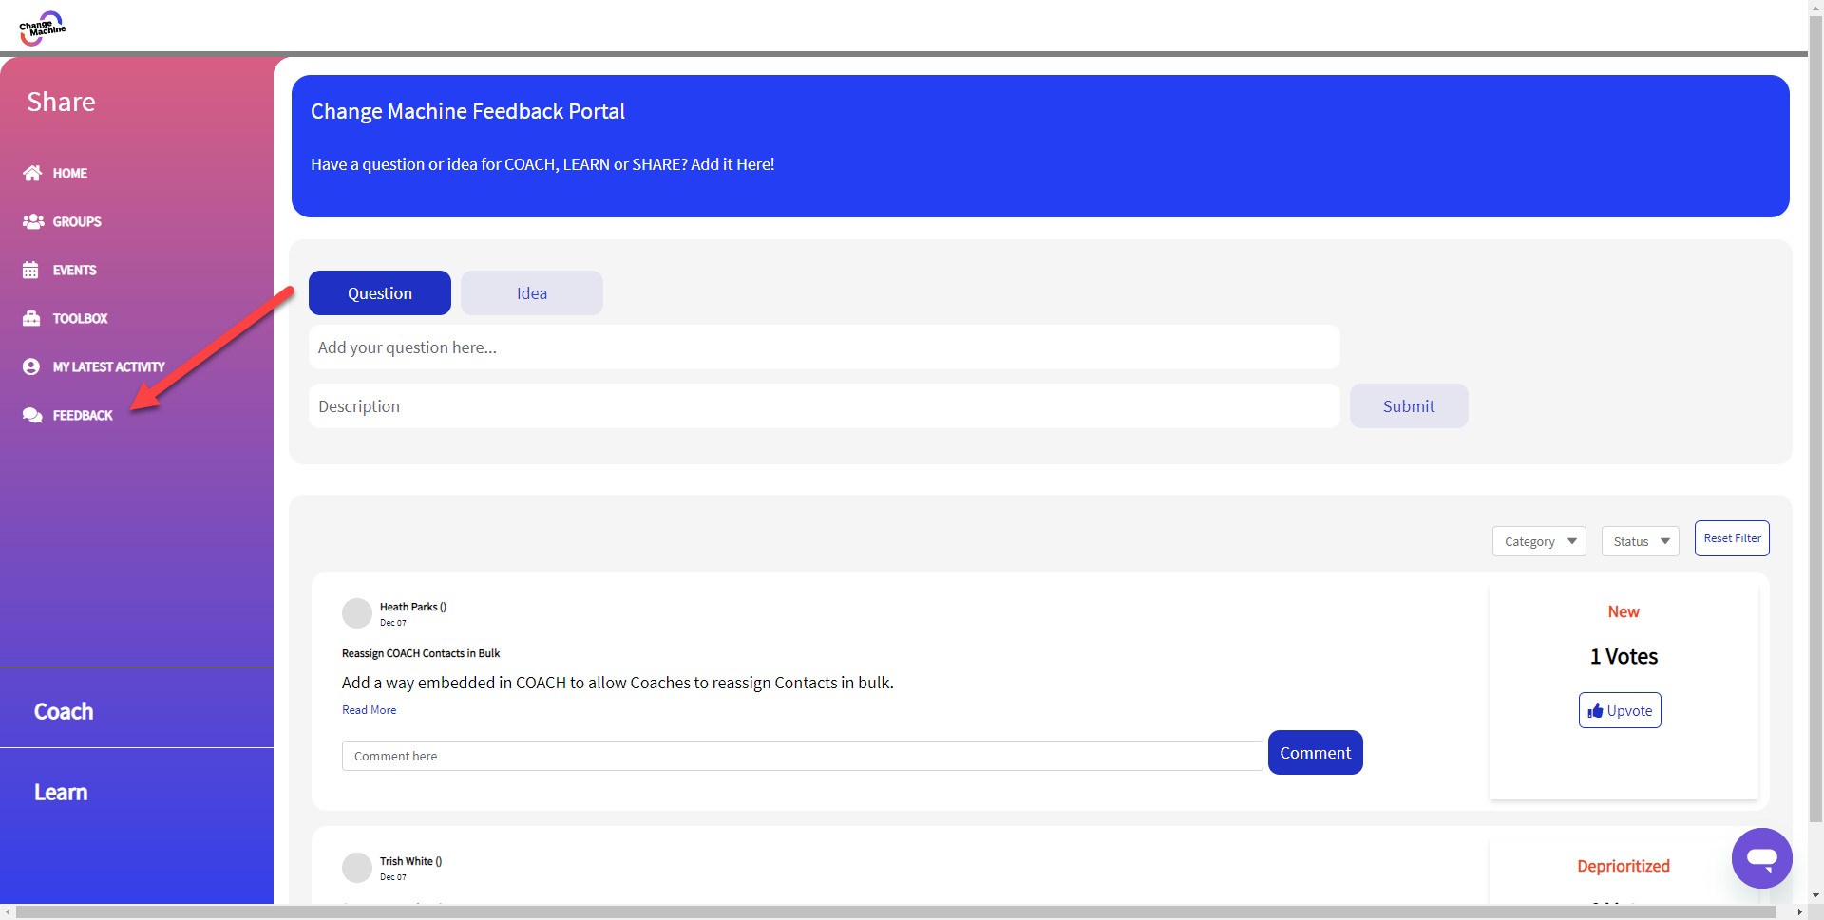Open FEEDBACK in the sidebar

pyautogui.click(x=83, y=415)
